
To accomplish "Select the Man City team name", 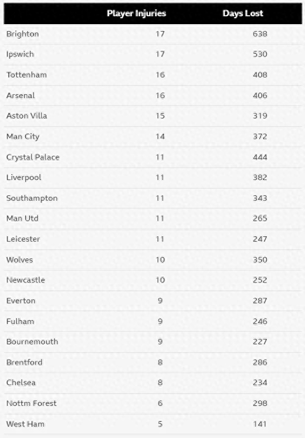I will (23, 137).
